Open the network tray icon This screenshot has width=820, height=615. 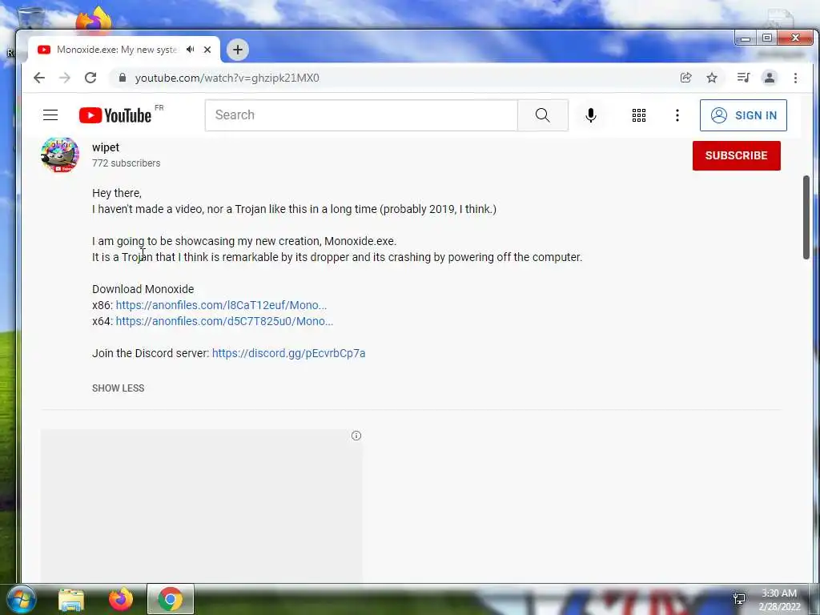[x=739, y=599]
